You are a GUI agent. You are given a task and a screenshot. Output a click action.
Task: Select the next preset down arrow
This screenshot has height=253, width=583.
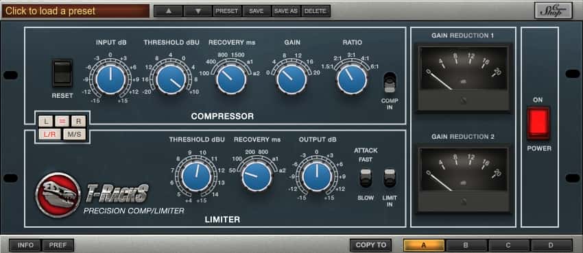198,11
